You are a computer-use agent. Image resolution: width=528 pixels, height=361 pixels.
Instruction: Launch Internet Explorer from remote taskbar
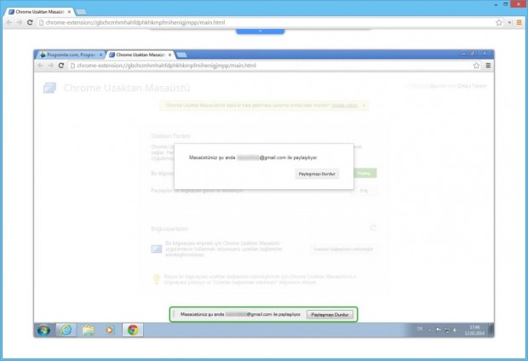[66, 330]
